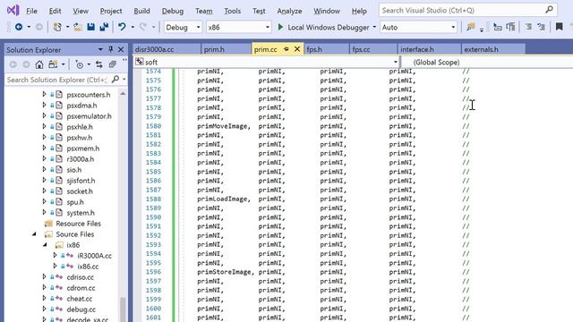Open the Debug menu

click(173, 11)
